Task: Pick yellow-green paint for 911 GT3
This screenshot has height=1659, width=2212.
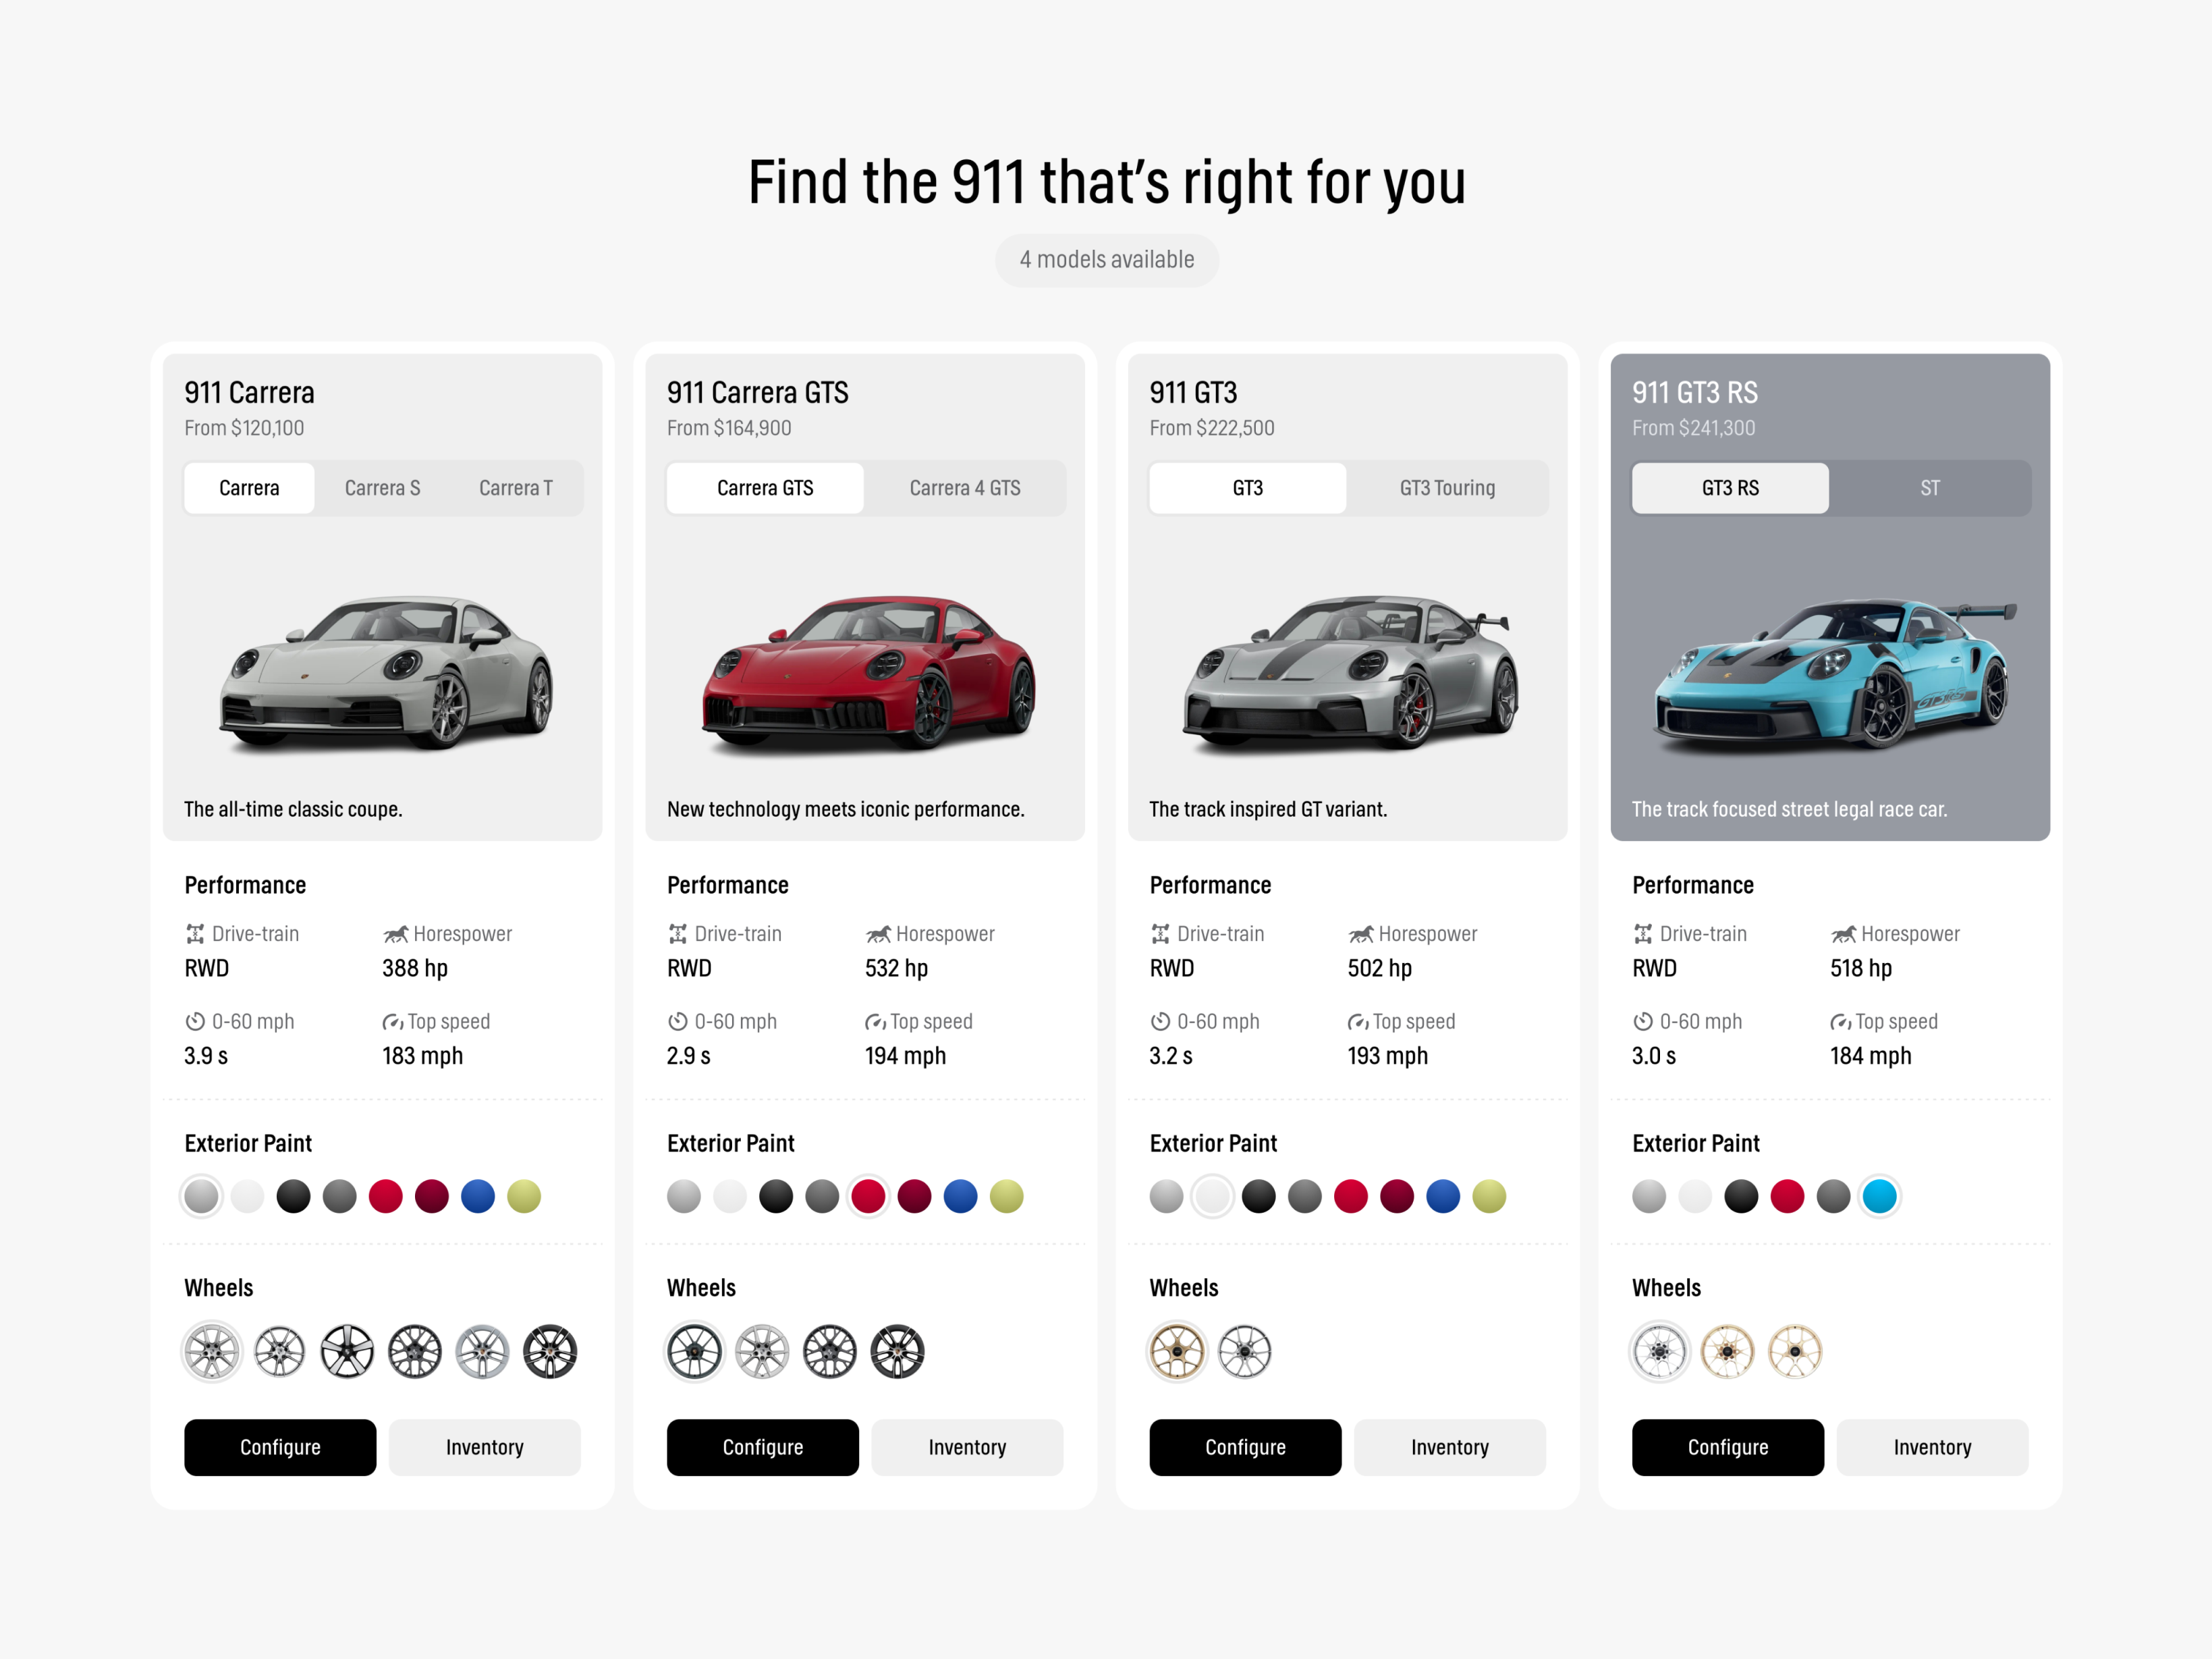Action: [1489, 1196]
